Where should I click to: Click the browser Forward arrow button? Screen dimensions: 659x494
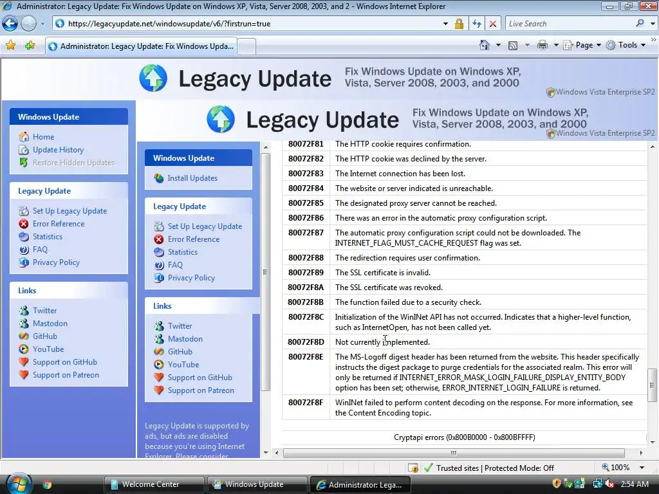[x=28, y=24]
